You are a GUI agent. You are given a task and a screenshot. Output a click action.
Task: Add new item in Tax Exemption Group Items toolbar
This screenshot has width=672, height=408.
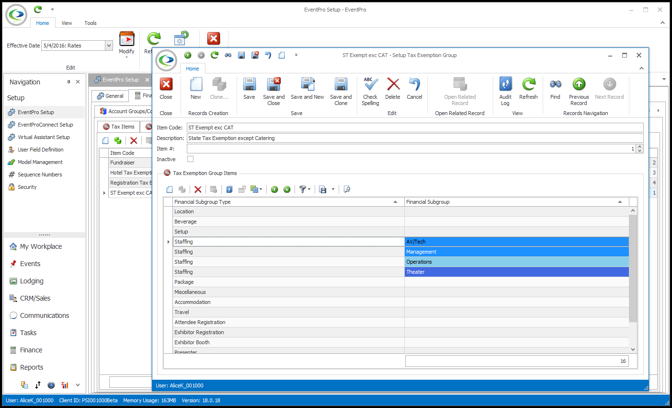click(170, 189)
